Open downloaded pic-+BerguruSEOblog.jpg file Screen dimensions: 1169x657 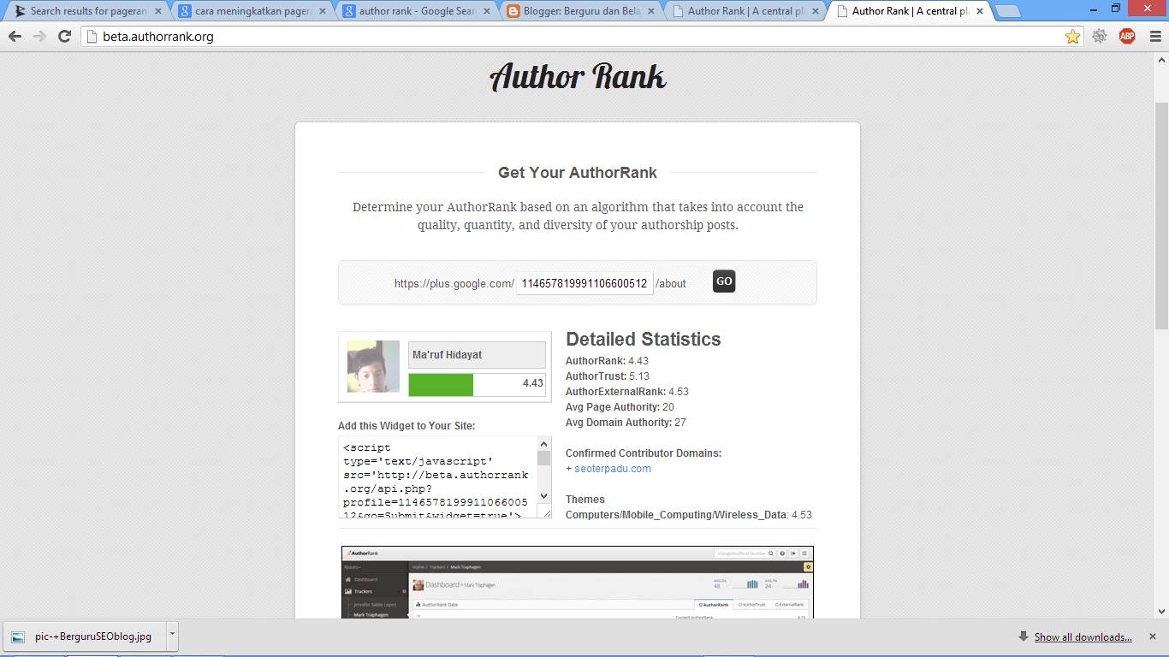(x=84, y=636)
